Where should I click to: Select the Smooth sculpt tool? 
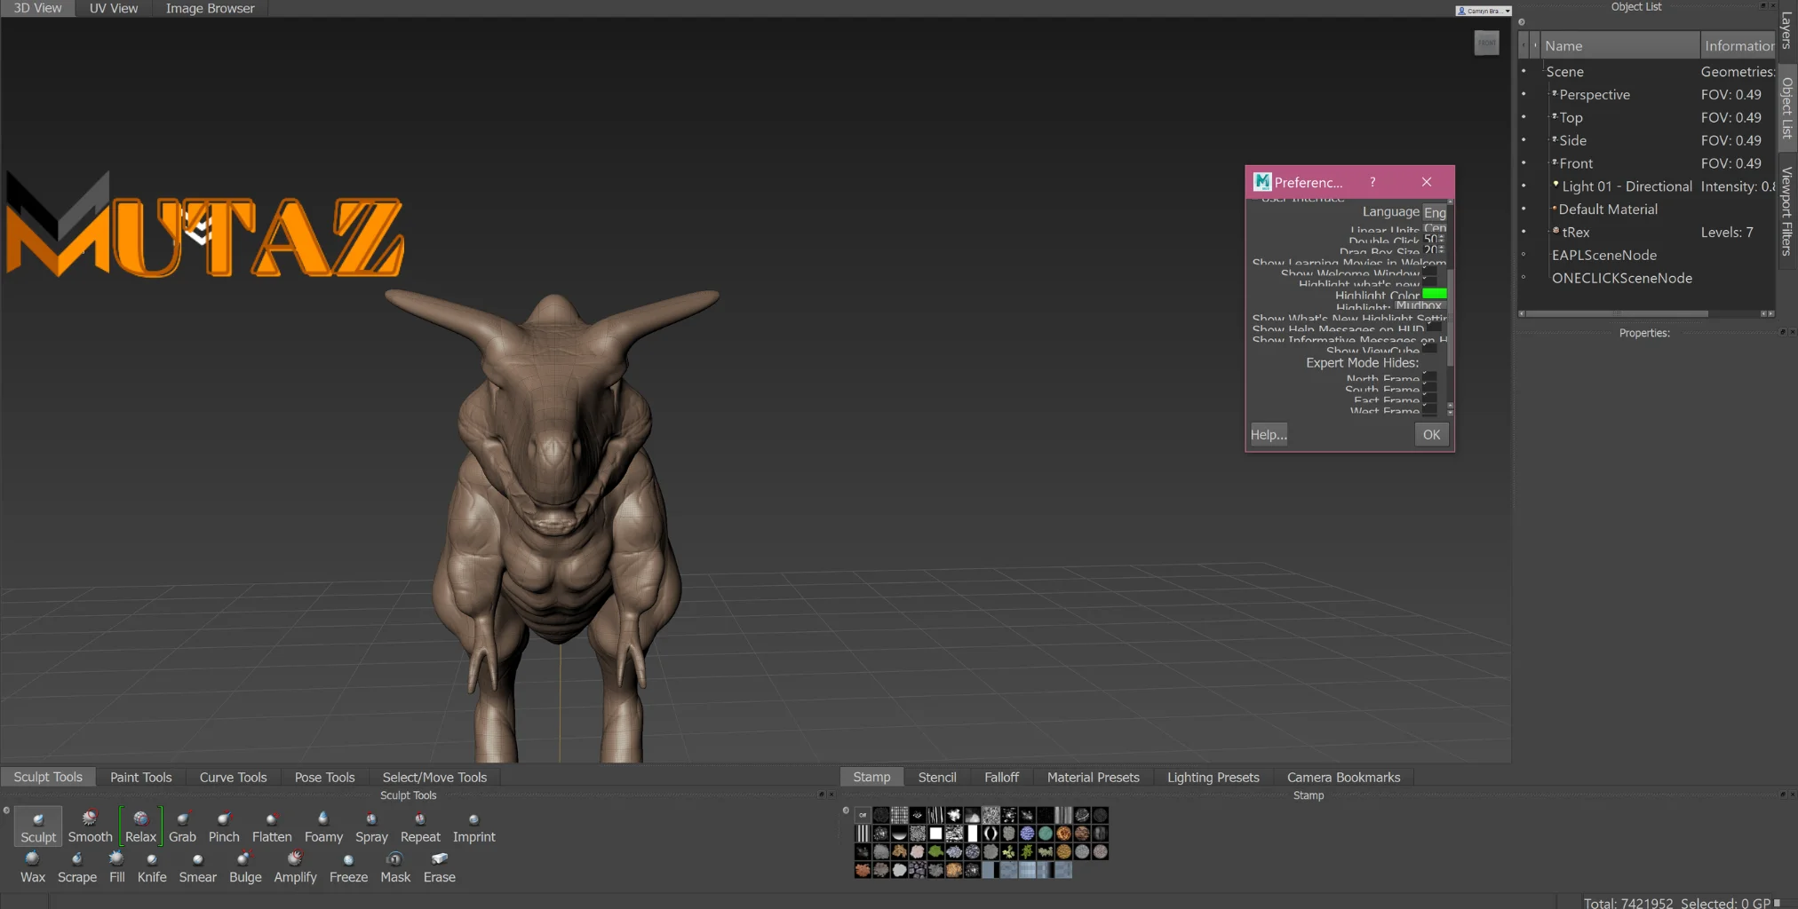90,826
